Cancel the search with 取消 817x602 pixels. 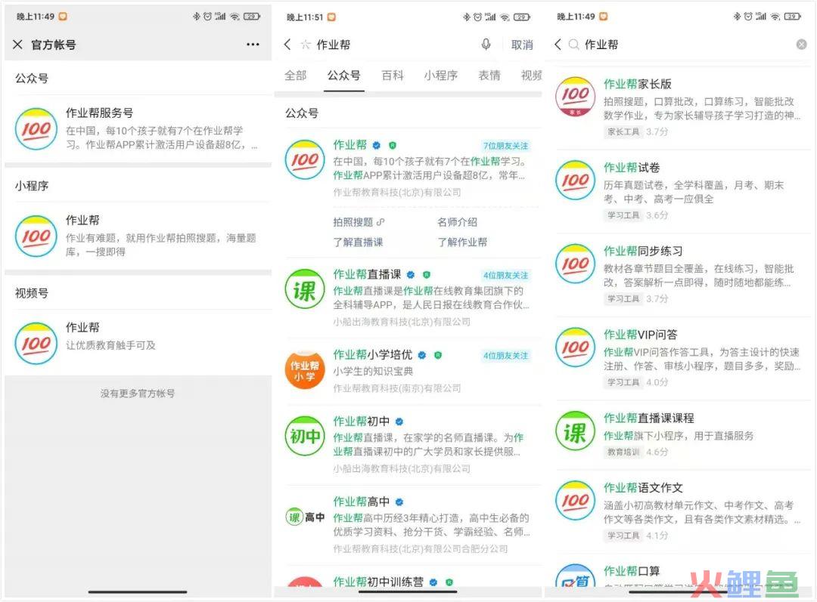[521, 45]
